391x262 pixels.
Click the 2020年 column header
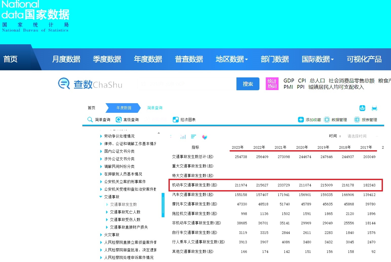[x=302, y=147]
